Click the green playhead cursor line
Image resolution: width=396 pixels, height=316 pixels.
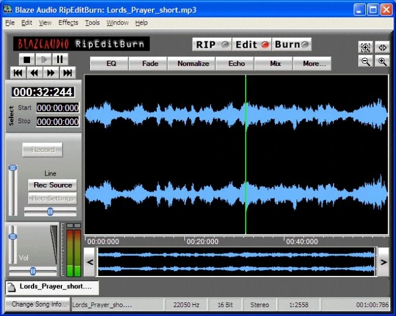click(x=246, y=154)
